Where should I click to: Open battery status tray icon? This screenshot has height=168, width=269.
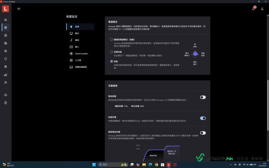coord(253,165)
